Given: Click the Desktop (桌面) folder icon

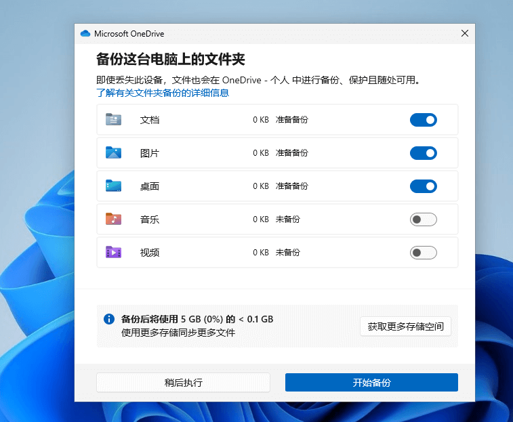Looking at the screenshot, I should [113, 186].
